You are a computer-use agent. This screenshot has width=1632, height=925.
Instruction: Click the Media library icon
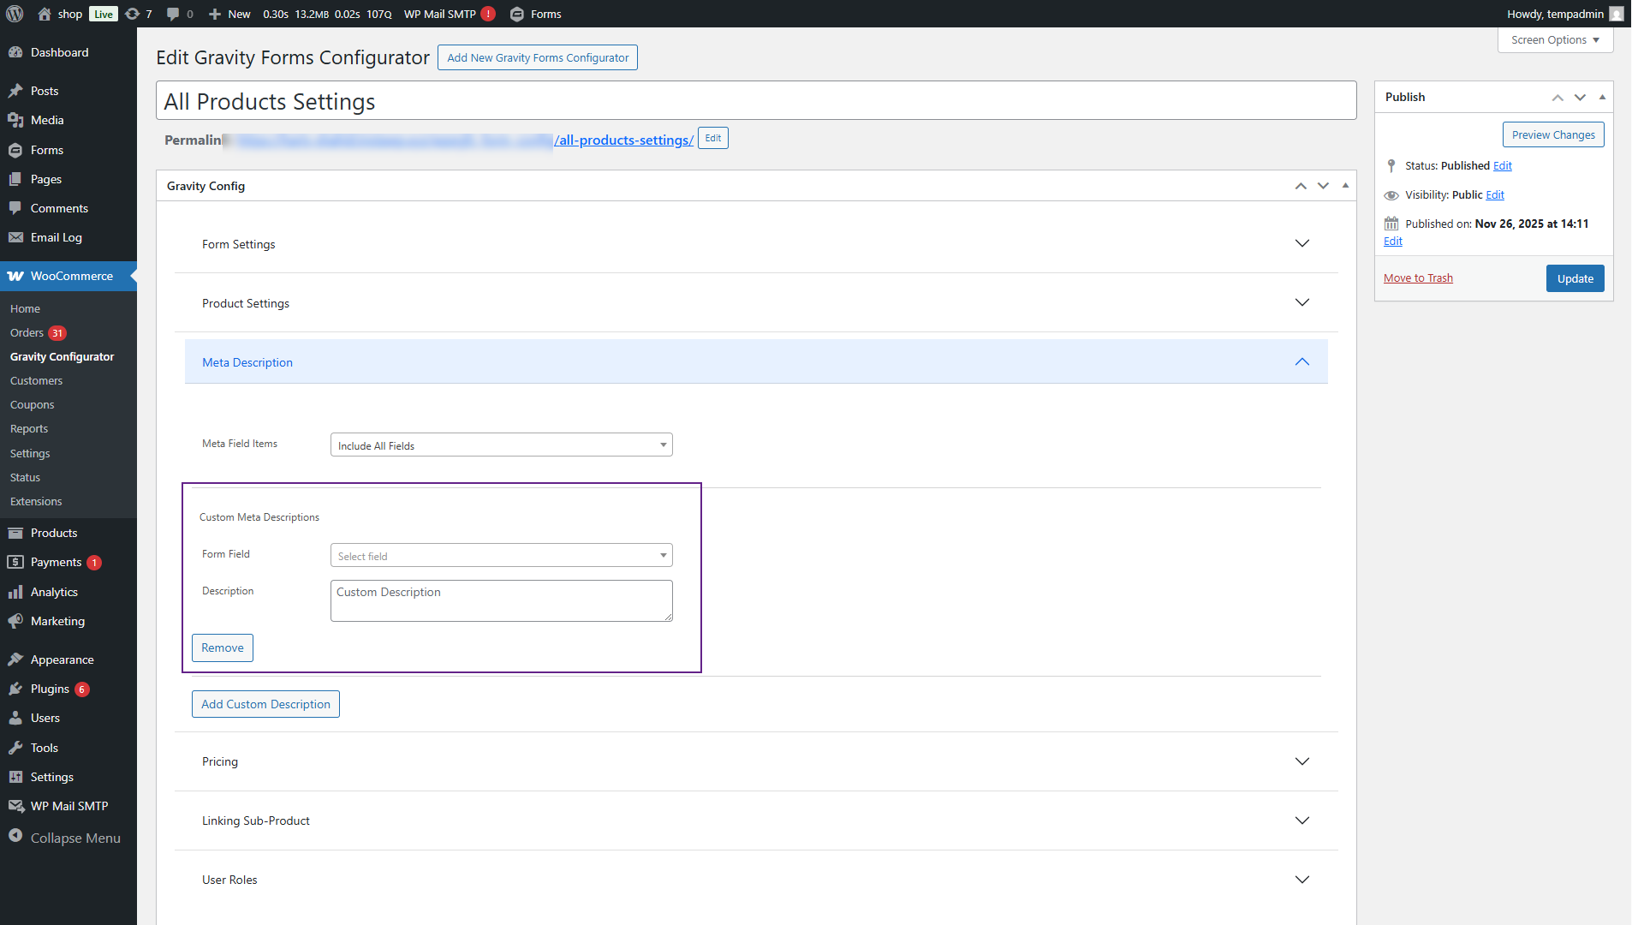15,120
